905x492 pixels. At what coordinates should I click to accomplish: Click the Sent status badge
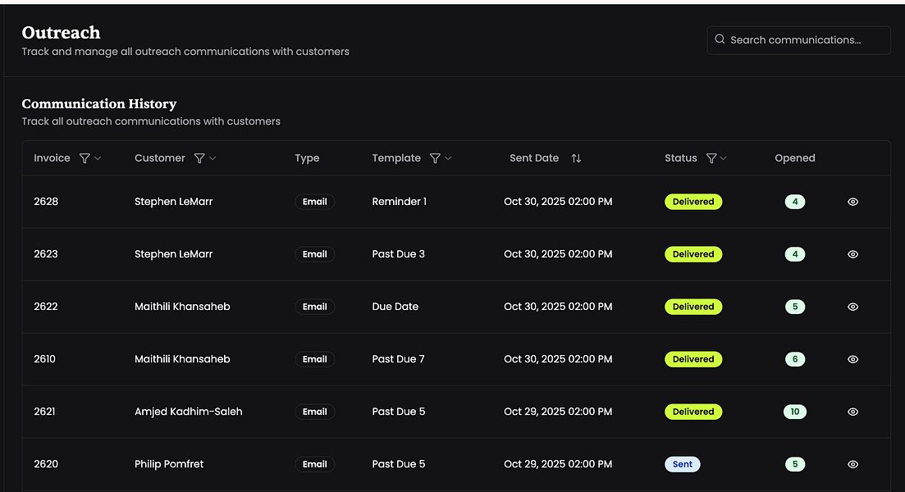(x=682, y=464)
